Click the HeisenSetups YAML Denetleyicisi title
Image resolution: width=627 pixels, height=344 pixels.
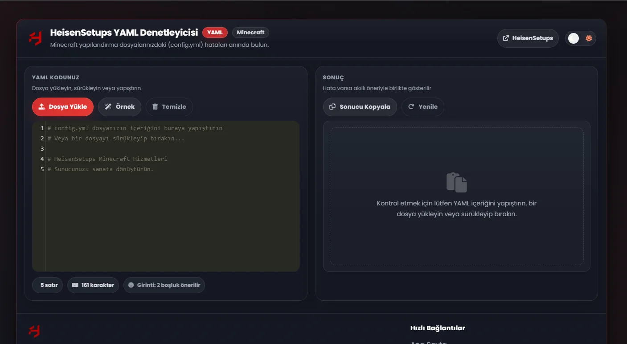124,33
